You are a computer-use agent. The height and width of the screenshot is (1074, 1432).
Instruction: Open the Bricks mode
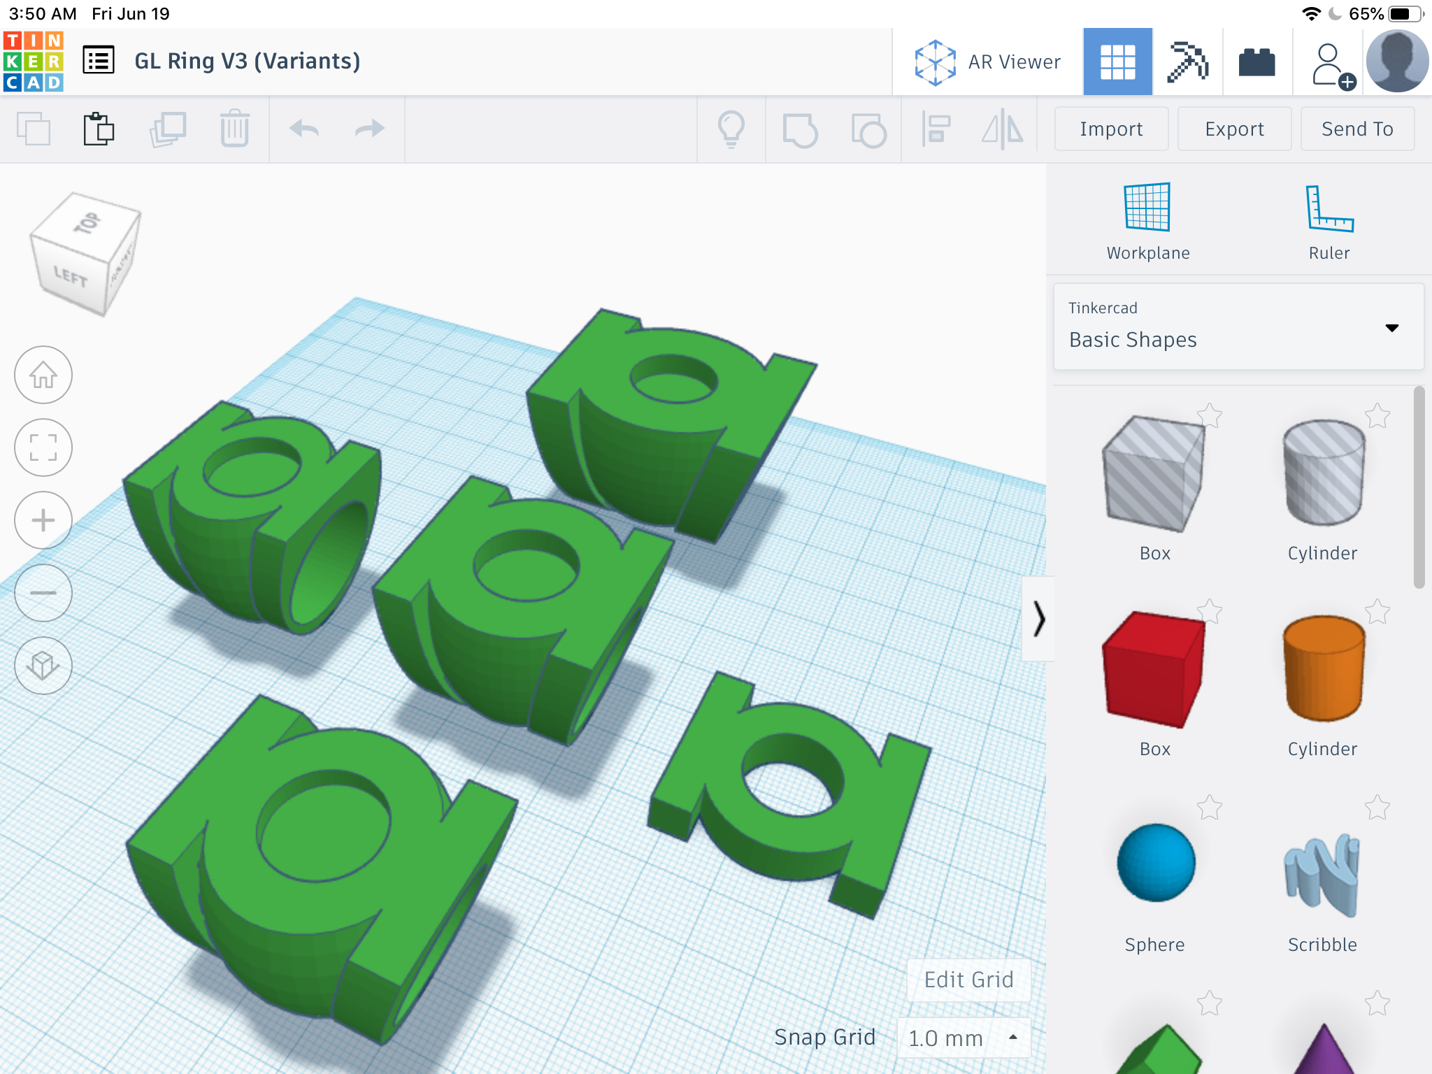(x=1256, y=62)
